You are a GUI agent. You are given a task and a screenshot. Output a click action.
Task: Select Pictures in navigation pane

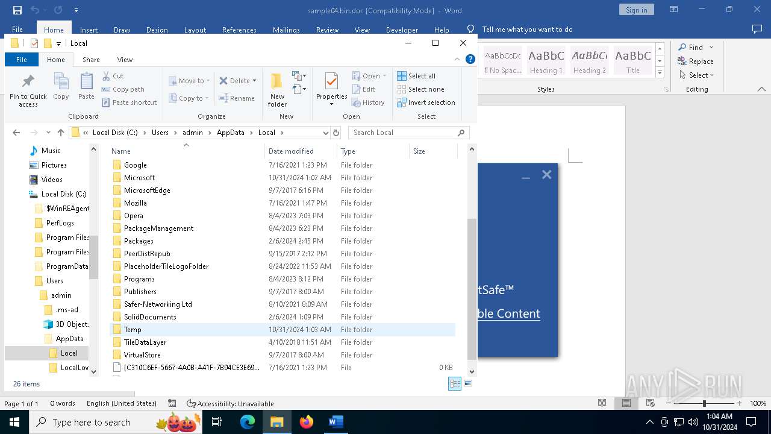click(x=54, y=165)
